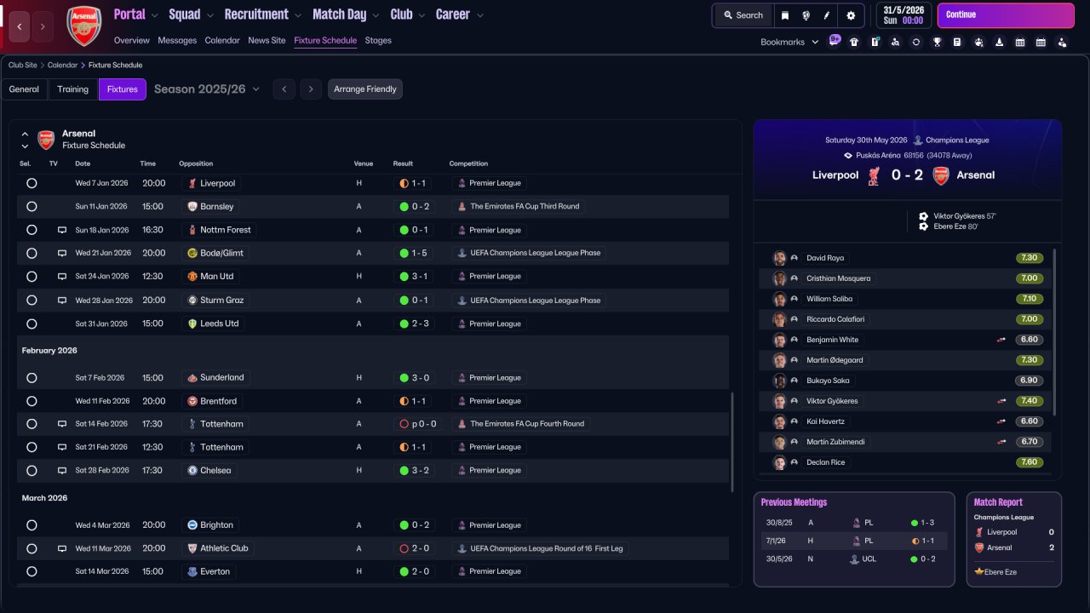1090x613 pixels.
Task: Switch to the Training tab
Action: point(73,89)
